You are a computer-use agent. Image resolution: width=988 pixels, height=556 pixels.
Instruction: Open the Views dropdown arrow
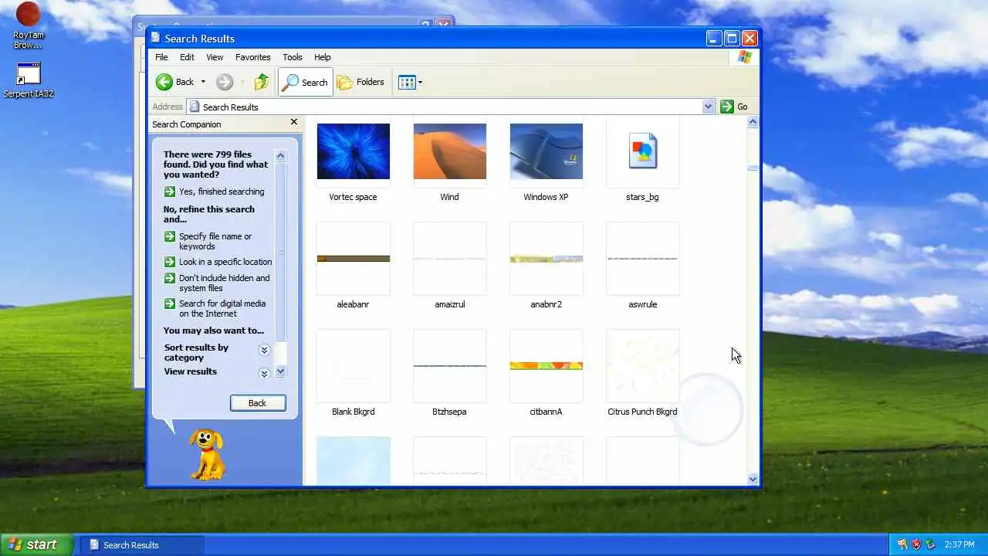[420, 82]
